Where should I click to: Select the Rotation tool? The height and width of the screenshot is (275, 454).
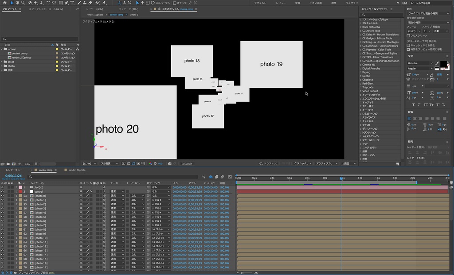click(48, 3)
